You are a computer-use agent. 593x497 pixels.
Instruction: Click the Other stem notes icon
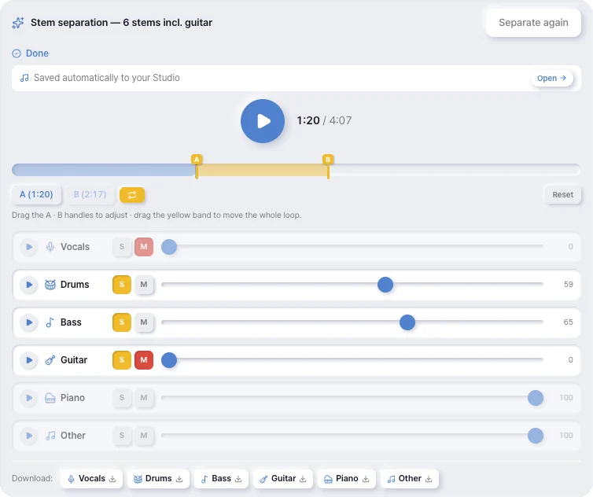(x=50, y=436)
